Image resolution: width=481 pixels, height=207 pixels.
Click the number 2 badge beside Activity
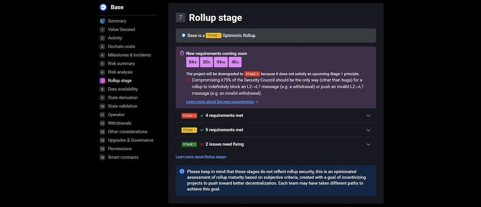click(x=102, y=38)
